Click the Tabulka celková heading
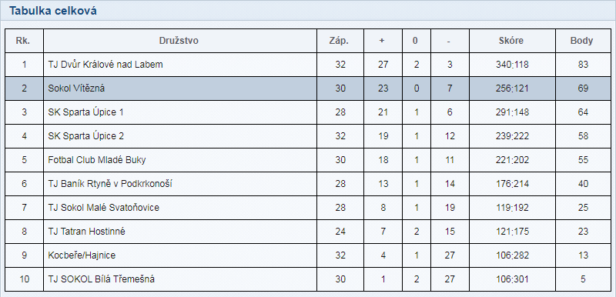616x297 pixels. 53,11
